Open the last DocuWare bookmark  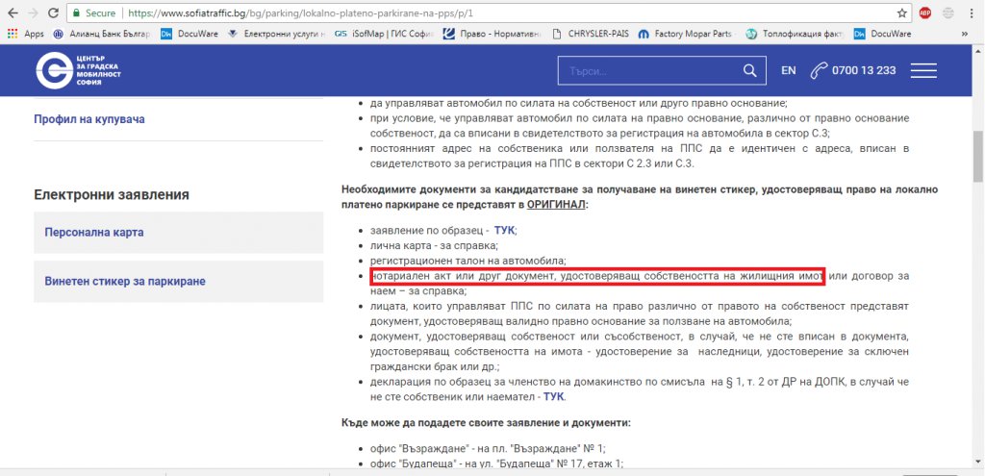click(x=882, y=34)
